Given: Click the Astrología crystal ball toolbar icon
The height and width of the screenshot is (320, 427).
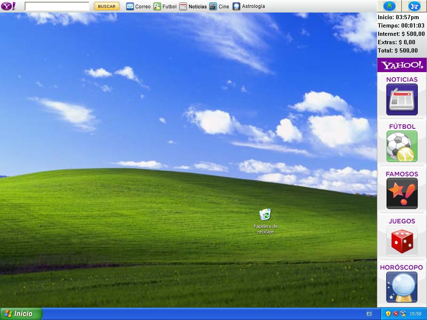Looking at the screenshot, I should coord(236,6).
